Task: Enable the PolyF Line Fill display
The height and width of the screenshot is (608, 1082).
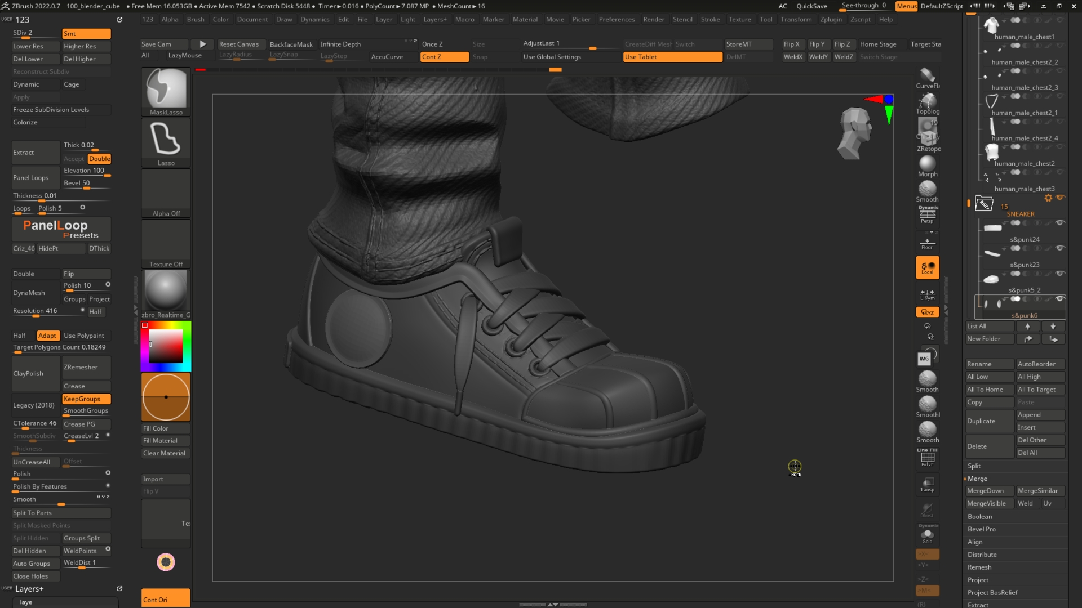Action: click(x=927, y=458)
